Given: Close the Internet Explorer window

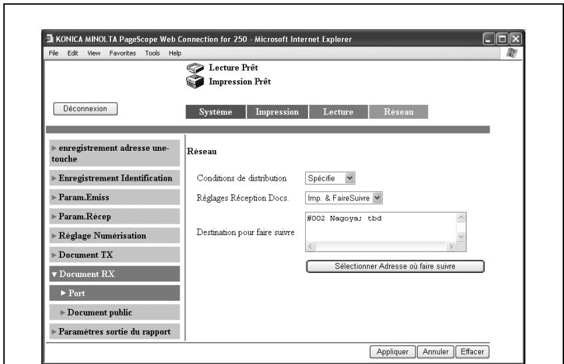Looking at the screenshot, I should pyautogui.click(x=515, y=39).
